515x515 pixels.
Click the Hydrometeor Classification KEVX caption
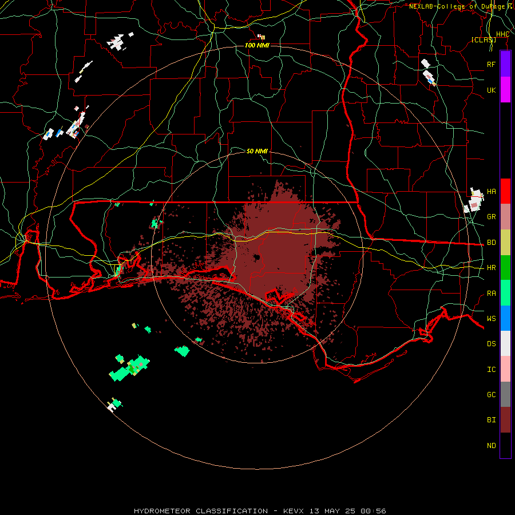click(x=260, y=511)
